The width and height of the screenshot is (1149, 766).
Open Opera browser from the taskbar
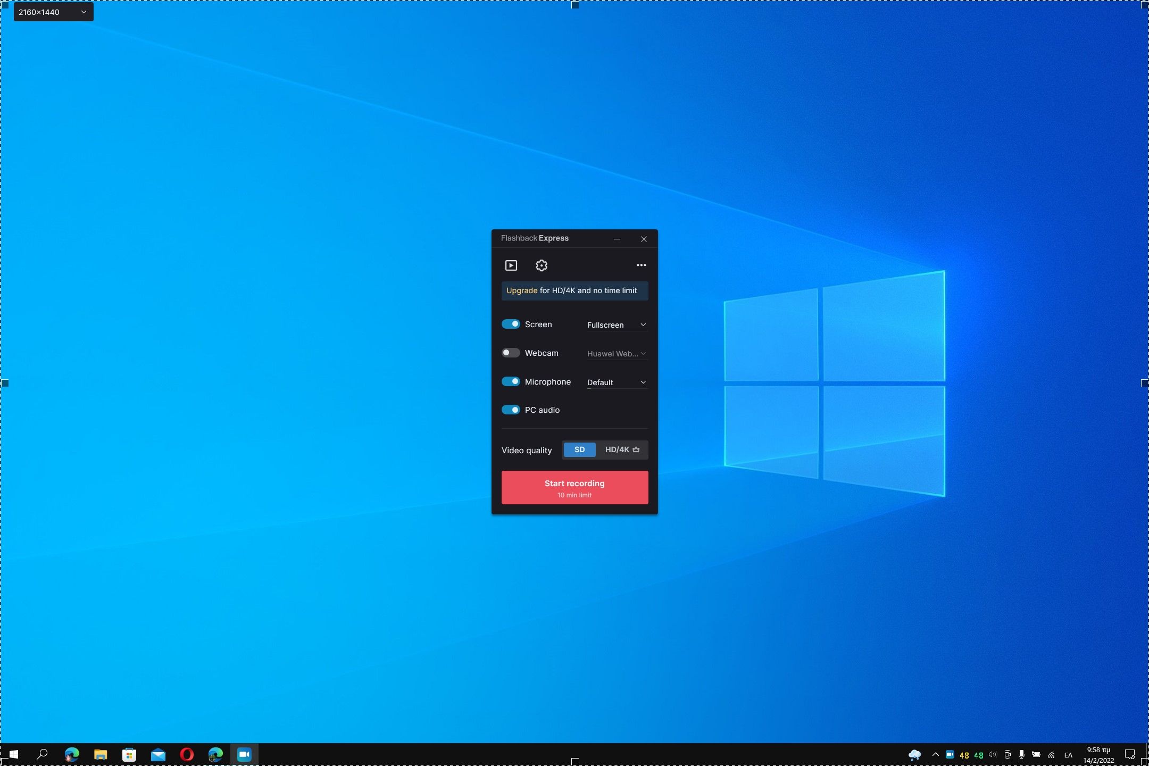coord(187,754)
